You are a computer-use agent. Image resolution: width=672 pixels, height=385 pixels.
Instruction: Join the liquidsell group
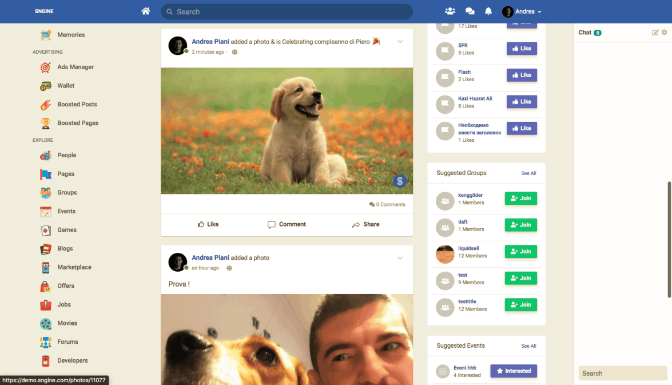(520, 252)
